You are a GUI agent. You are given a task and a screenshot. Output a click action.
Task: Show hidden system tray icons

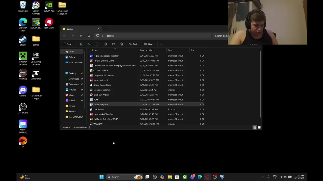(263, 177)
